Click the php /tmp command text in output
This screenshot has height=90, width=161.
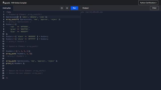[x=92, y=12]
